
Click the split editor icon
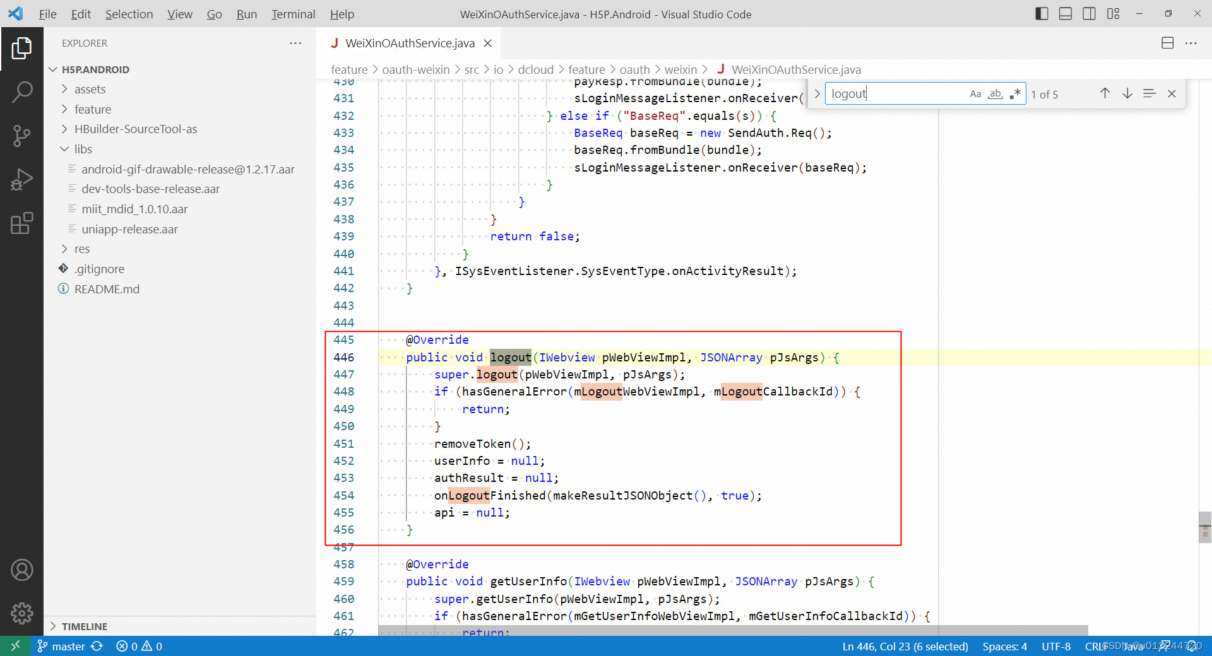[1167, 43]
